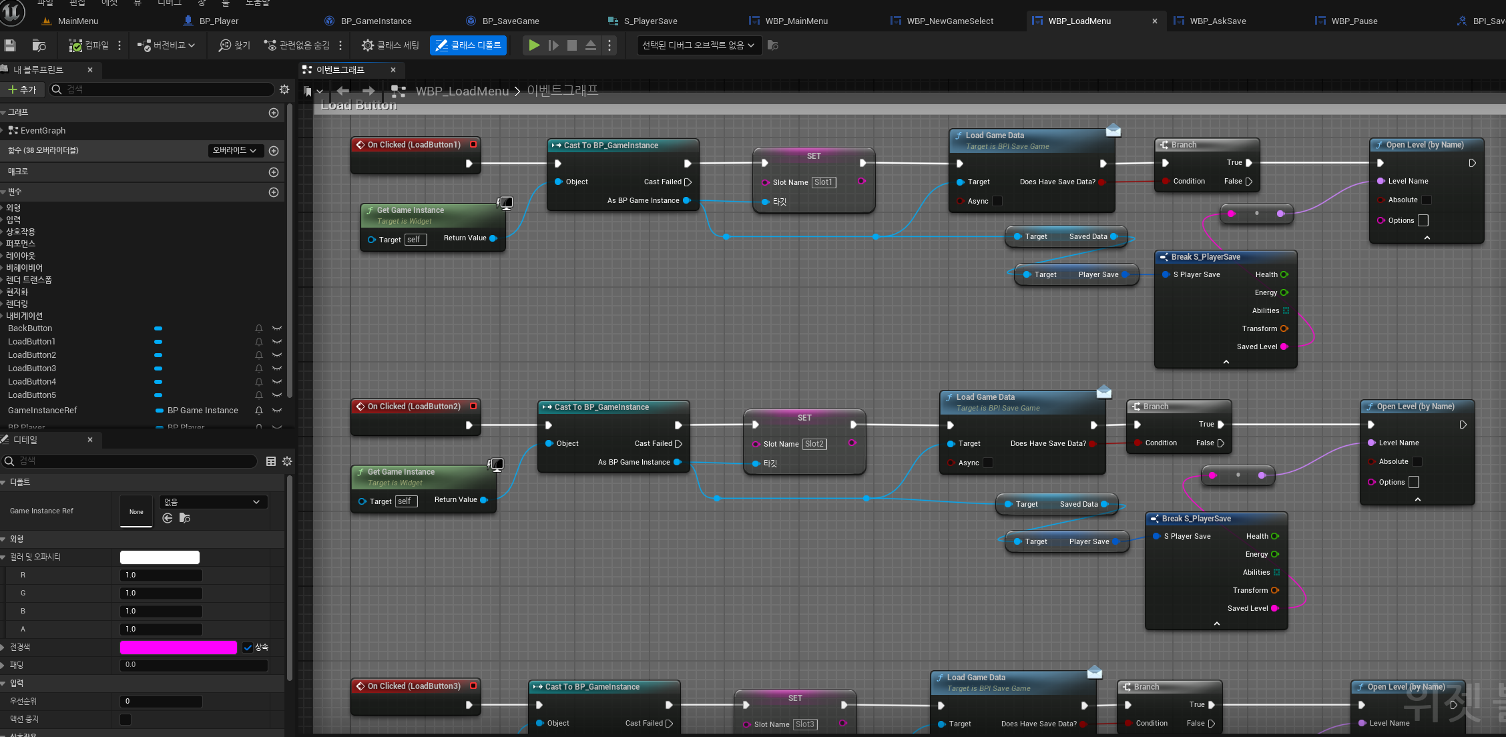Image resolution: width=1506 pixels, height=737 pixels.
Task: Add a new graph with plus icon
Action: pyautogui.click(x=274, y=113)
